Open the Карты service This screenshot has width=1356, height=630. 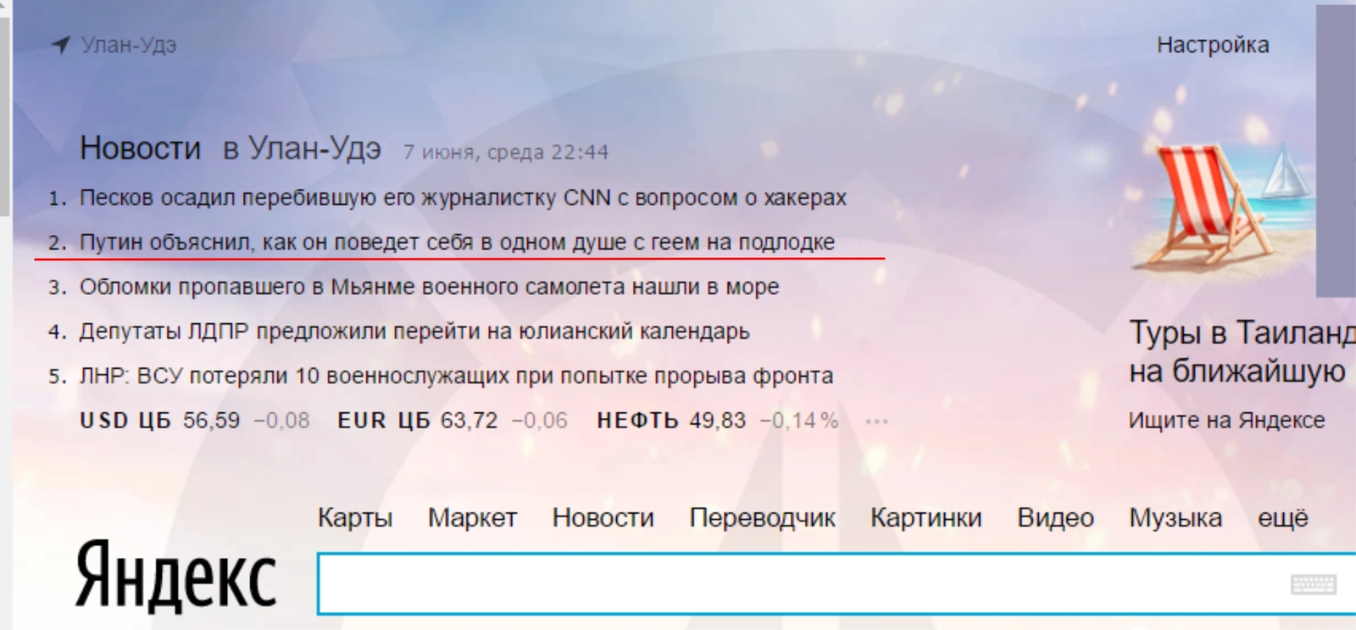tap(355, 517)
